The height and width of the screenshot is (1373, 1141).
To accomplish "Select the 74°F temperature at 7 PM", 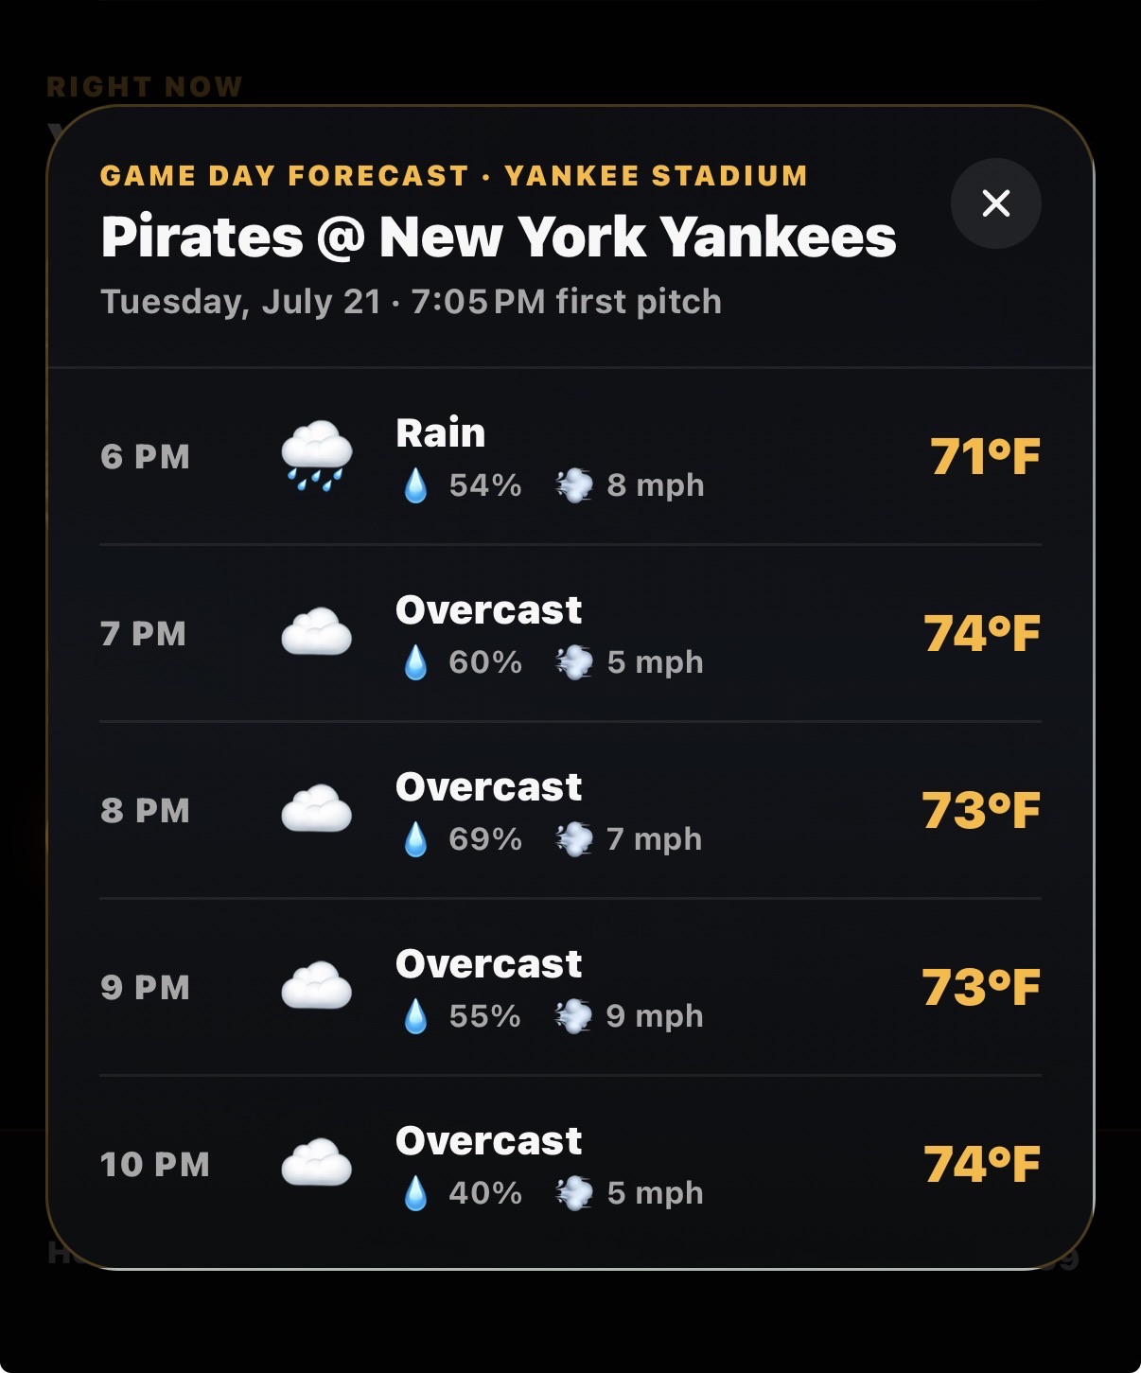I will point(982,634).
